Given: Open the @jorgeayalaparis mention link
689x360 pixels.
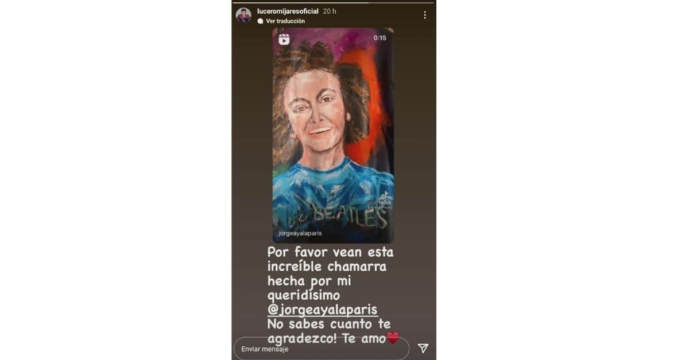Looking at the screenshot, I should pos(323,310).
